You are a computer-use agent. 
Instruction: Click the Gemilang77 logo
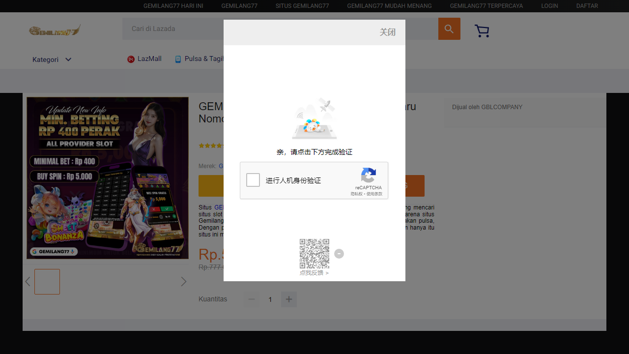pyautogui.click(x=55, y=30)
